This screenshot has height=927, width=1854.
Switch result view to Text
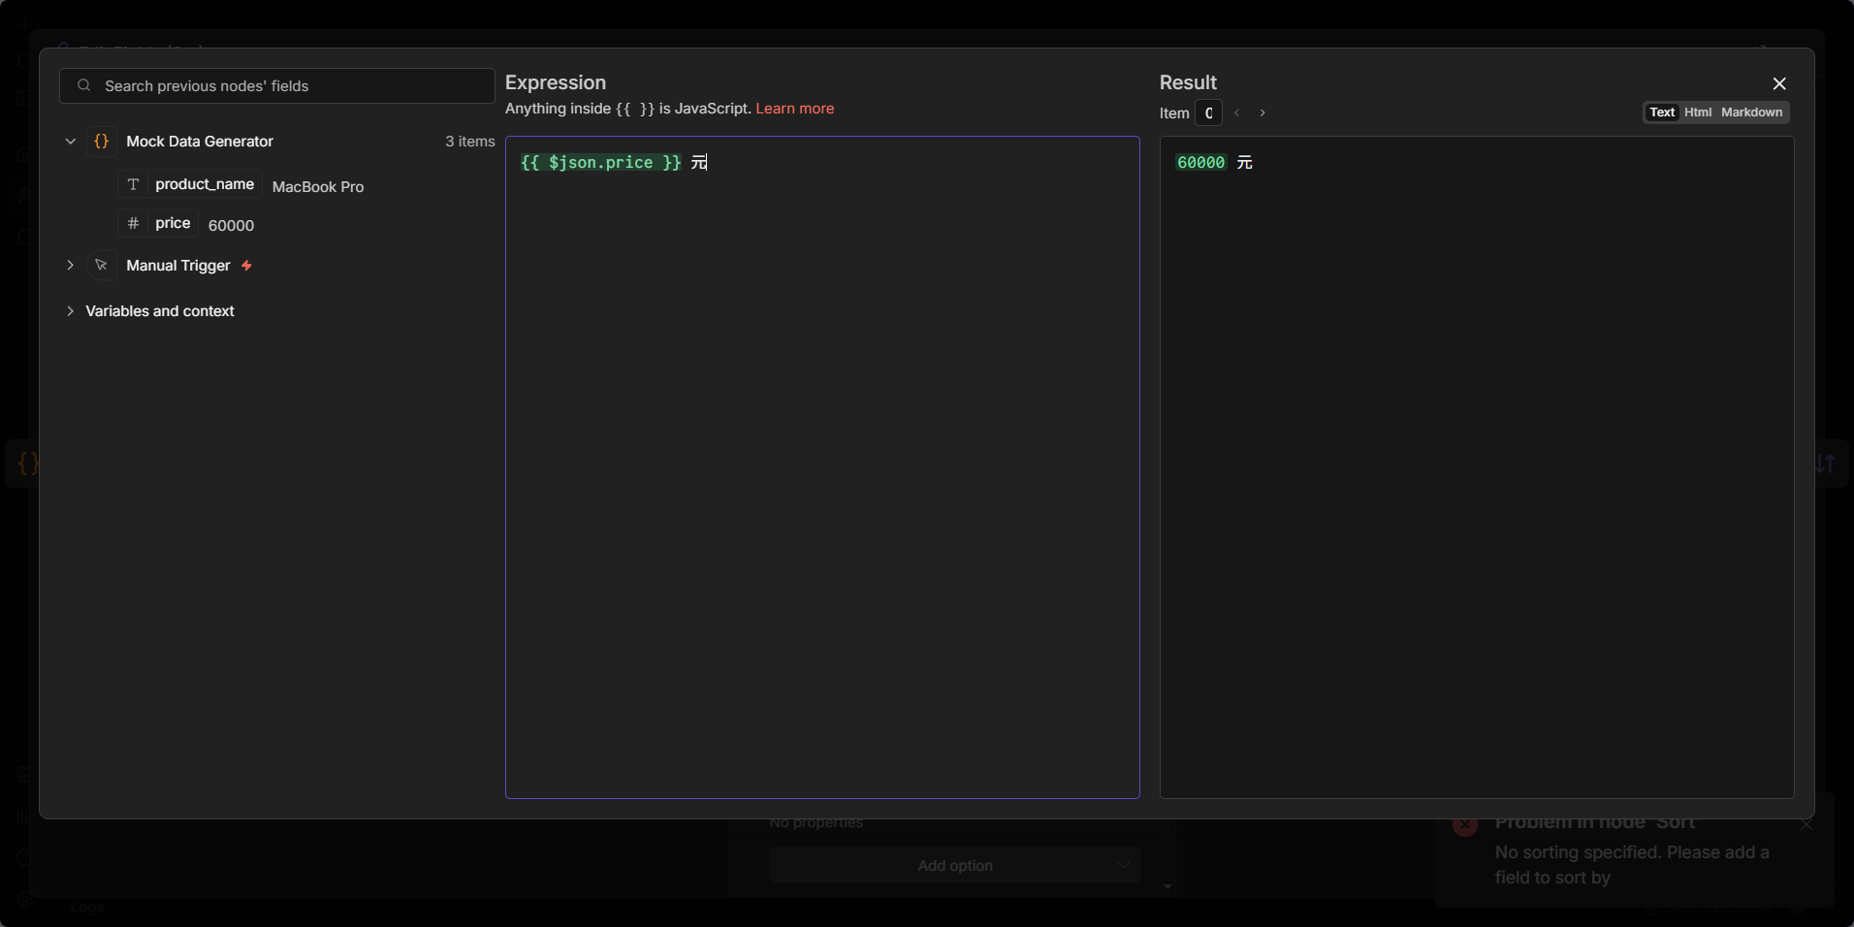click(x=1662, y=112)
